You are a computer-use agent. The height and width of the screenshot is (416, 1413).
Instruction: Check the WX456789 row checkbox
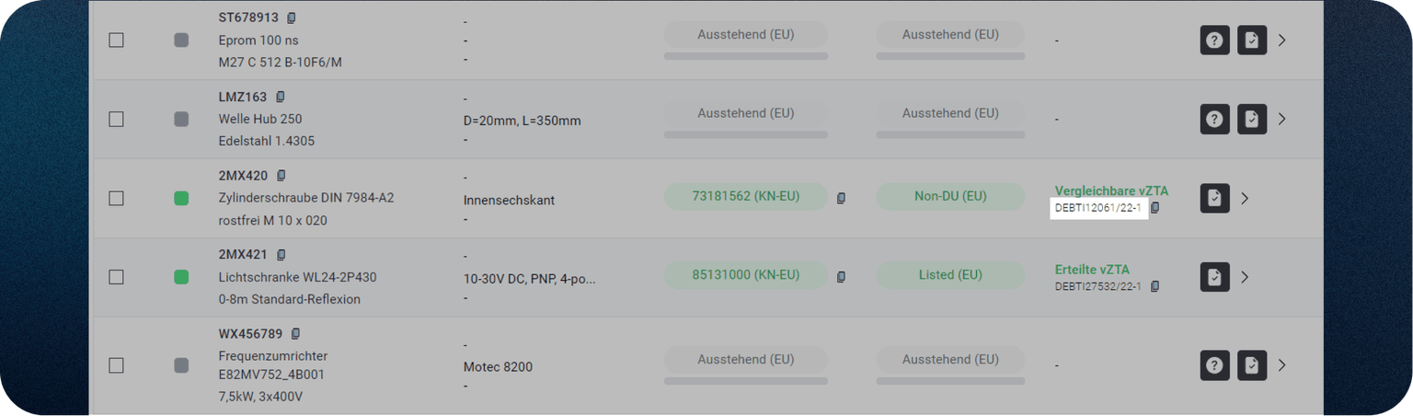(x=116, y=365)
